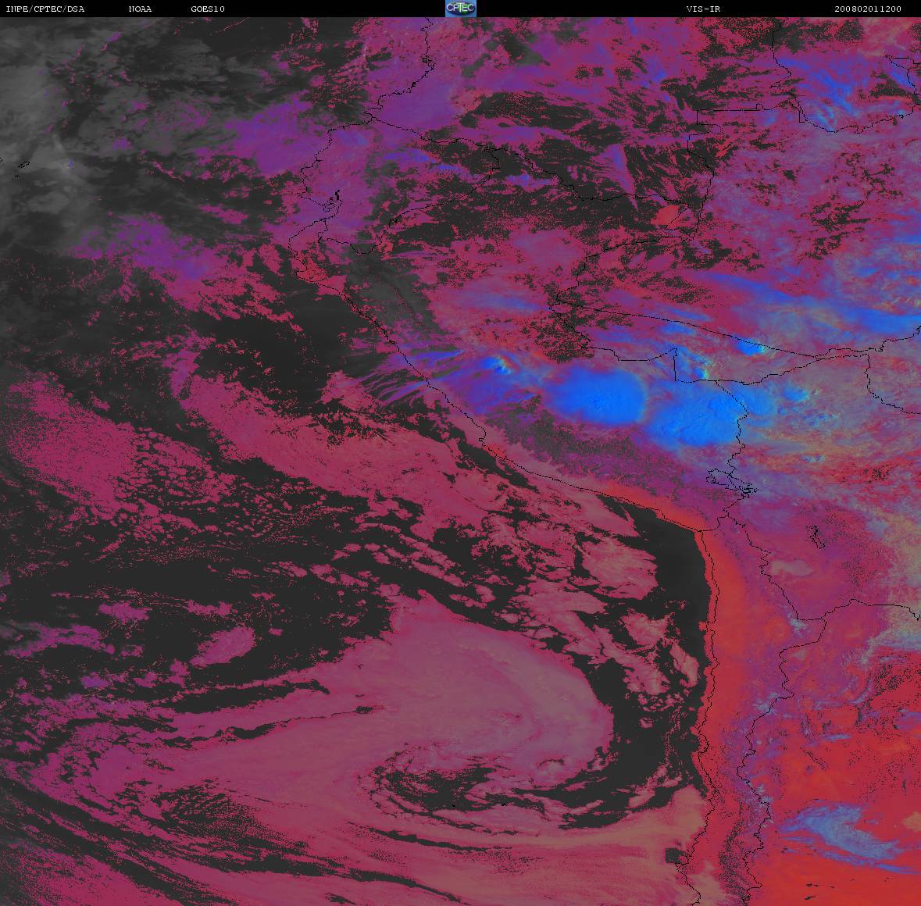Click the GOES10 satellite label
Viewport: 921px width, 906px height.
[208, 9]
